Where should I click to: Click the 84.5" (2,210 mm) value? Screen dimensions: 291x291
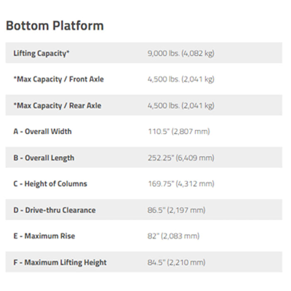point(177,263)
